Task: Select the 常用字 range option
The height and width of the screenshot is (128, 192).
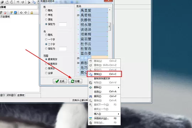Action: (x=50, y=69)
